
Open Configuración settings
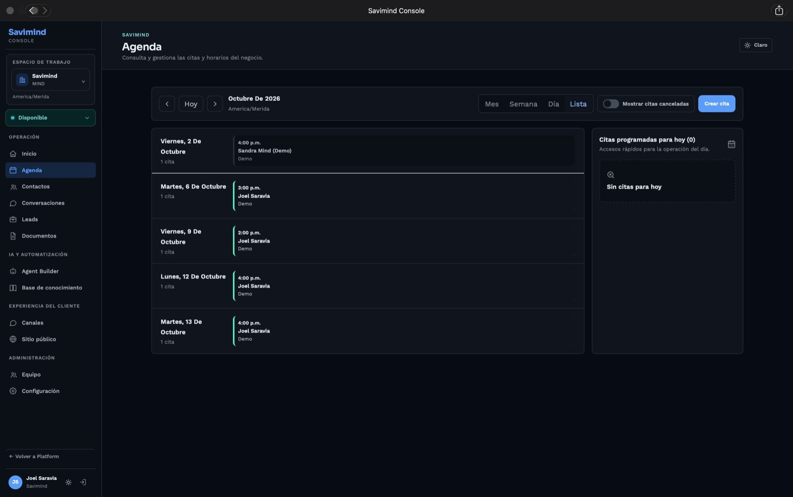51,391
